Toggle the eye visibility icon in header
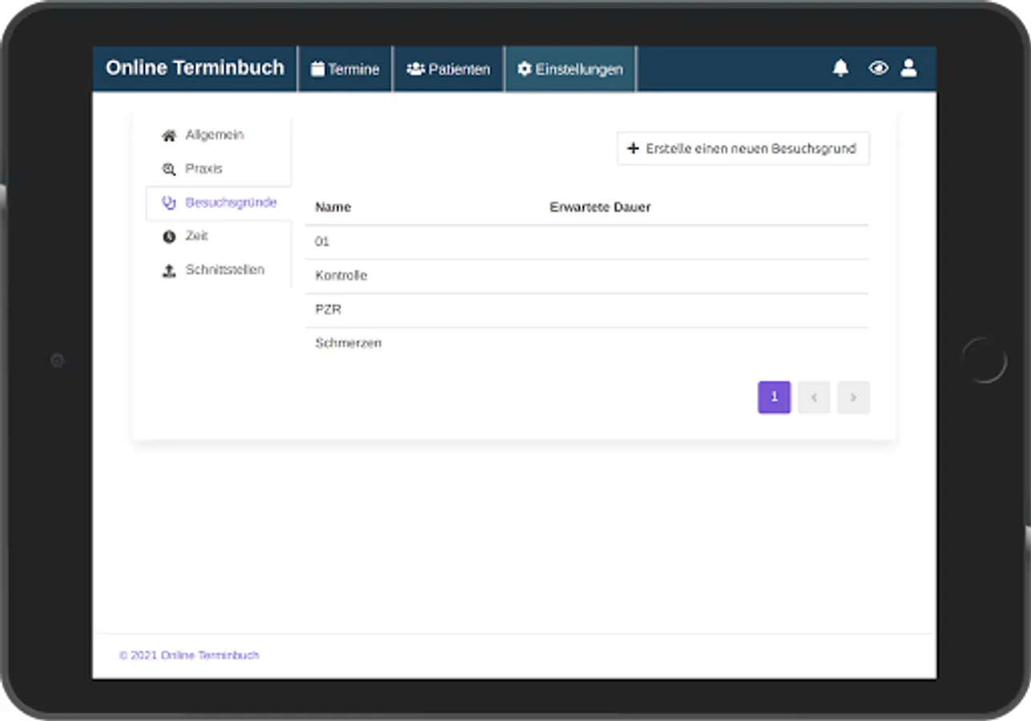 point(878,68)
